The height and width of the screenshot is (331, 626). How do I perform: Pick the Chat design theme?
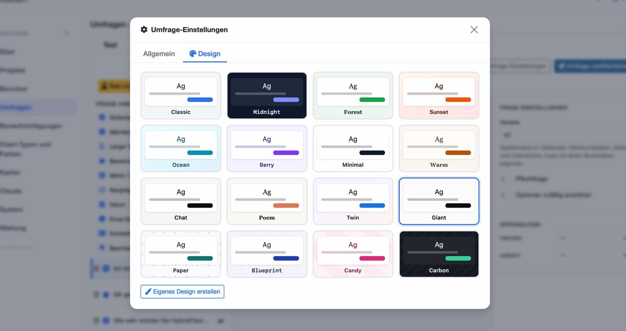(181, 201)
